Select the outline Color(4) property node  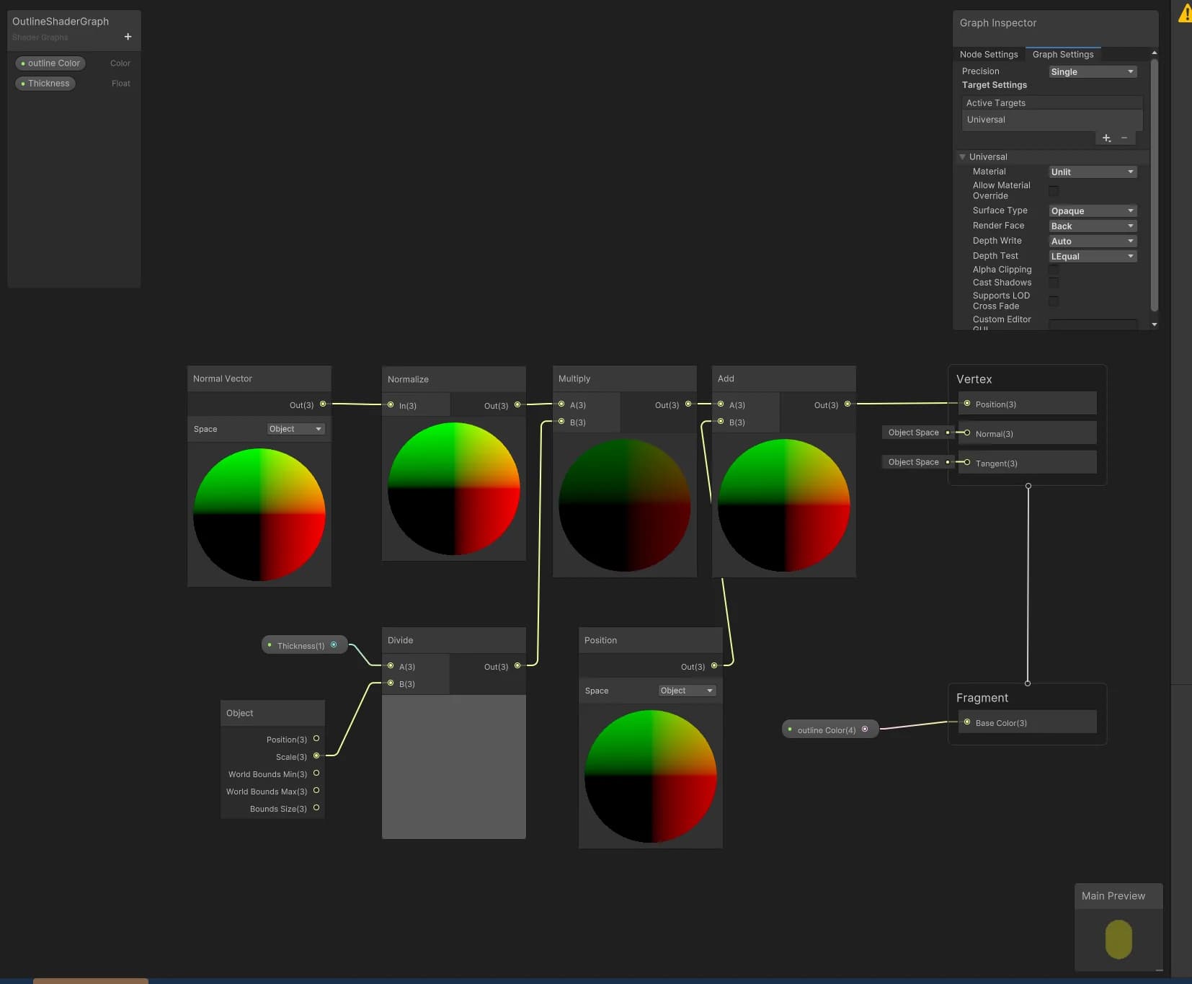[x=829, y=730]
